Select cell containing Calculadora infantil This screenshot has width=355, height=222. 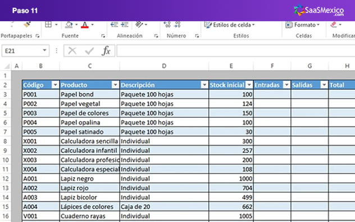pos(90,151)
